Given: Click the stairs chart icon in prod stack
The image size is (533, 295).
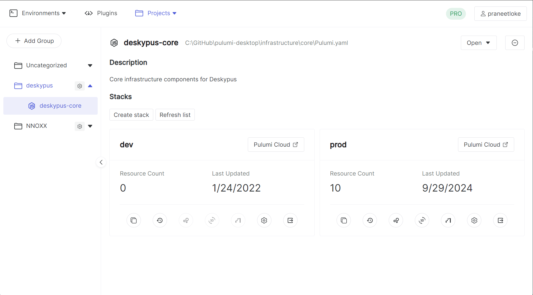Looking at the screenshot, I should 448,220.
